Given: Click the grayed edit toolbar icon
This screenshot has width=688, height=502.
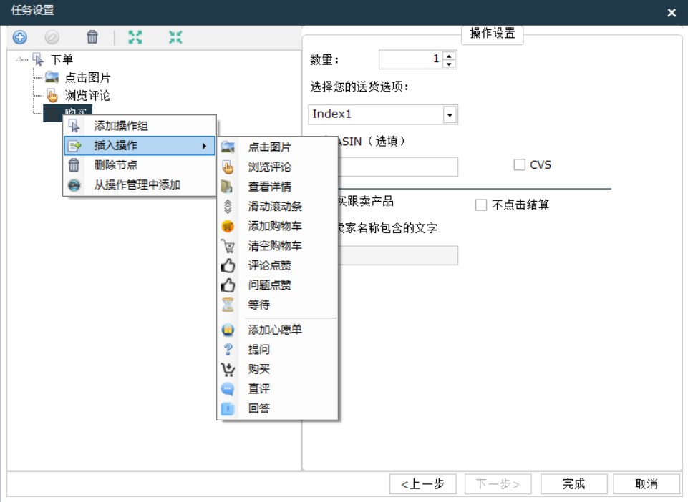Looking at the screenshot, I should 52,37.
